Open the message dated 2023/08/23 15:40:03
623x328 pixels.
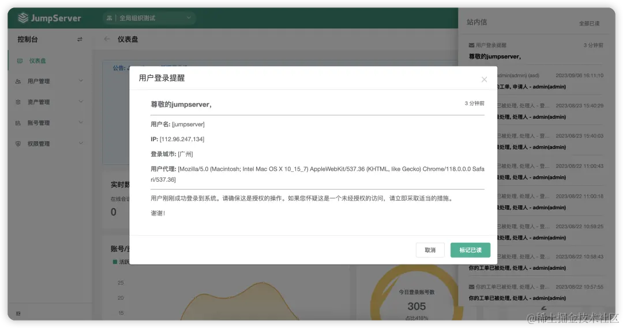point(550,141)
